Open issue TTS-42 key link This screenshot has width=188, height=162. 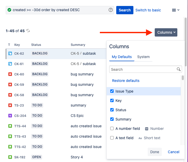click(x=20, y=147)
